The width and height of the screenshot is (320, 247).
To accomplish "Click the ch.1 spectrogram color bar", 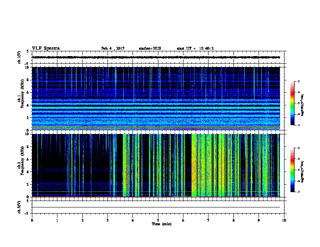I will [x=293, y=103].
